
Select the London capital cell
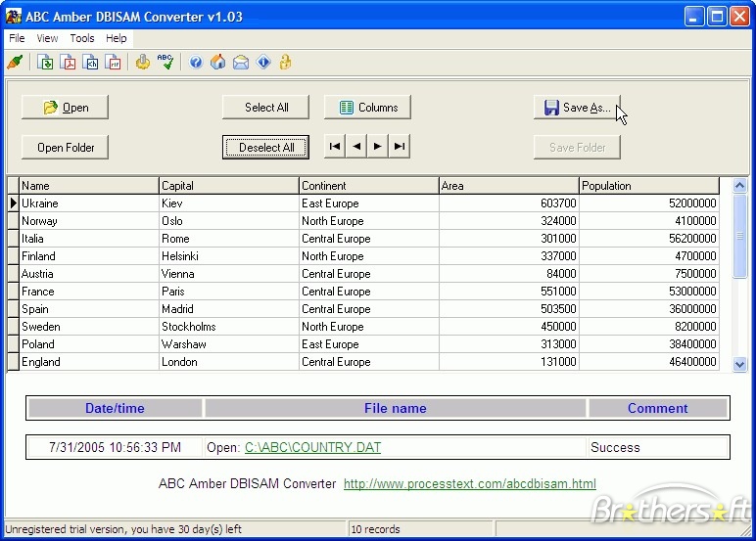point(228,362)
